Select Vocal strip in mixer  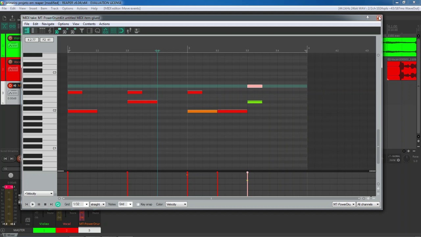pos(67,224)
